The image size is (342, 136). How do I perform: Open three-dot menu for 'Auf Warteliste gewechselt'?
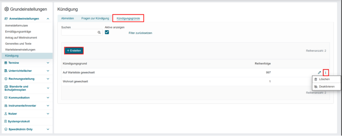tap(326, 73)
